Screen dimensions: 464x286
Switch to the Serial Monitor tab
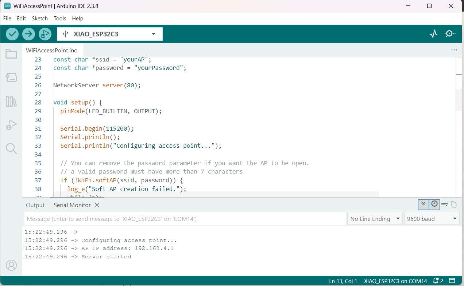coord(72,205)
